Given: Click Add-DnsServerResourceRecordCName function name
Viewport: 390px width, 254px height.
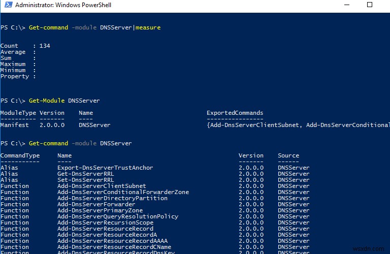Looking at the screenshot, I should pos(114,247).
